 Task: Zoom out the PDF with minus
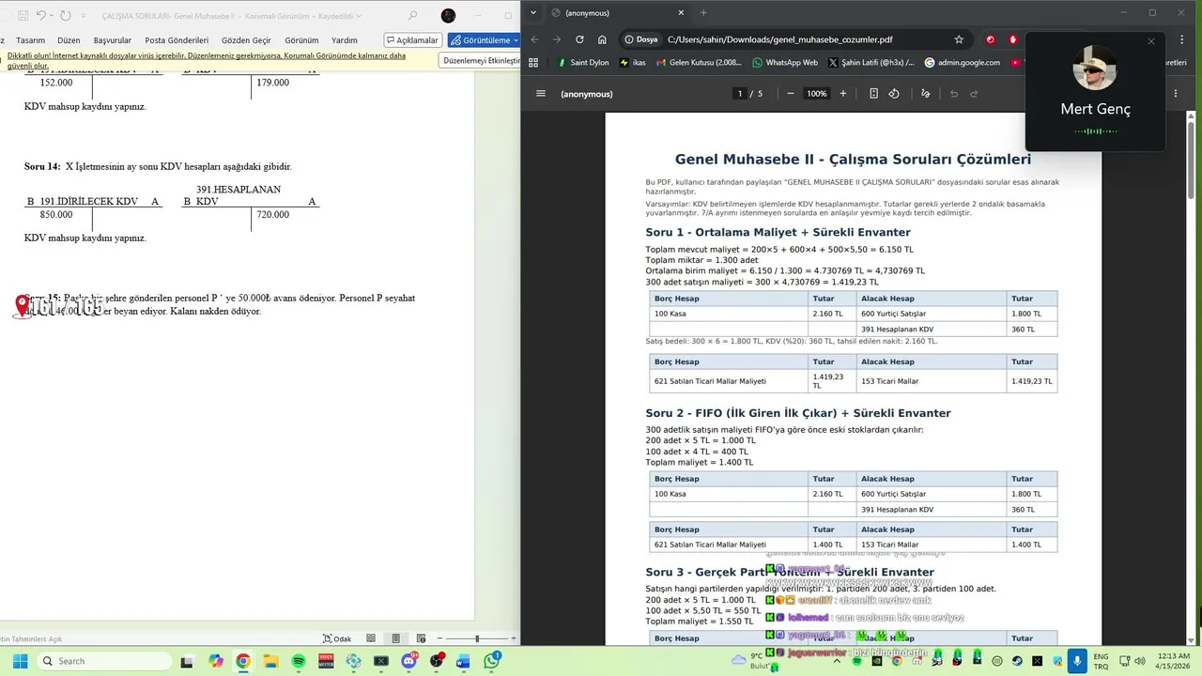(x=791, y=94)
